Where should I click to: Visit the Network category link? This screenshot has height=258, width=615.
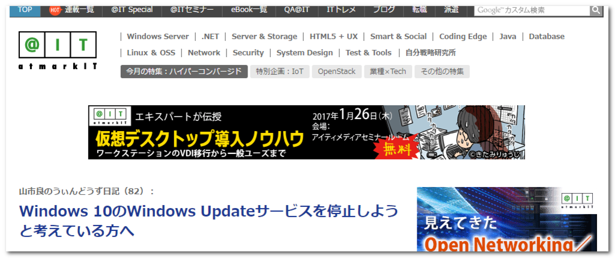click(x=204, y=52)
